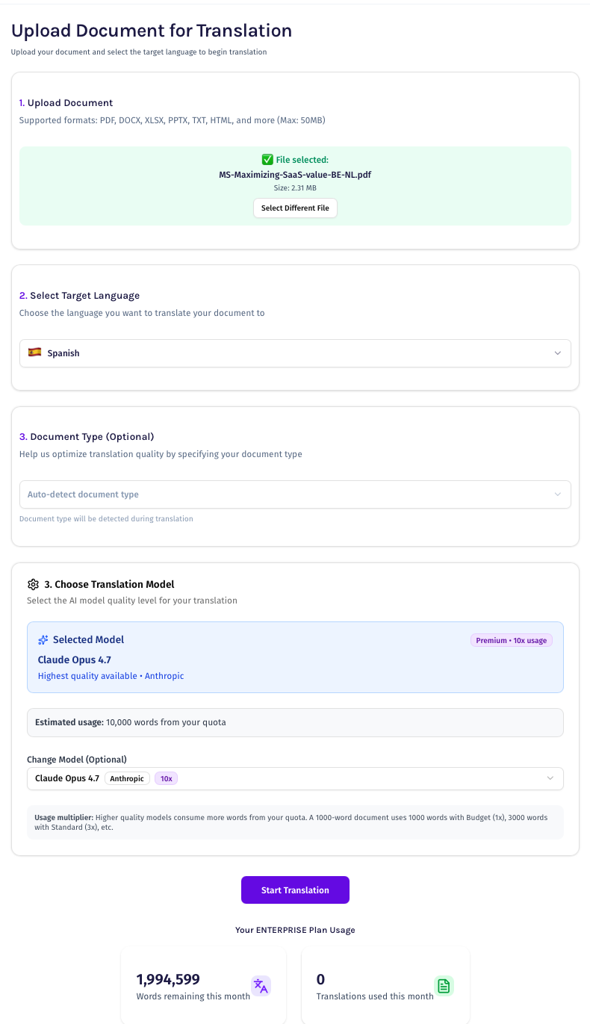Image resolution: width=590 pixels, height=1024 pixels.
Task: Click the Spanish flag icon
Action: point(34,353)
